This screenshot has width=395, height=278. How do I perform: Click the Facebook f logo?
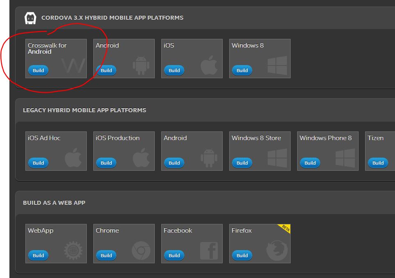point(209,251)
